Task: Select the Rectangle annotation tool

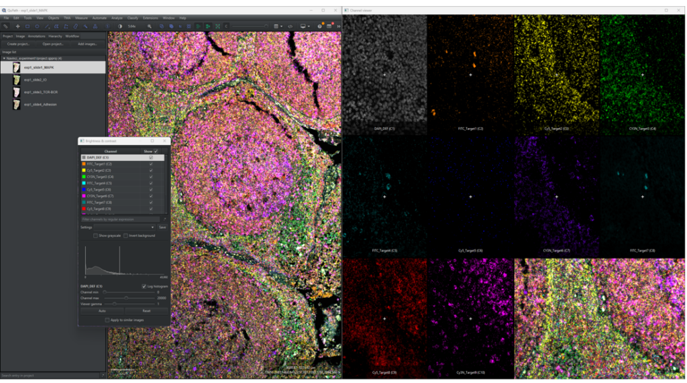Action: (x=28, y=26)
